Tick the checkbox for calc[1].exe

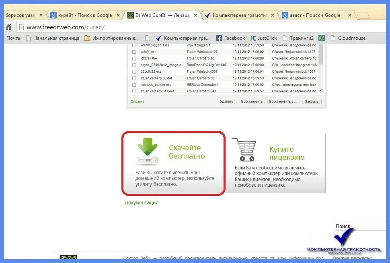134,52
